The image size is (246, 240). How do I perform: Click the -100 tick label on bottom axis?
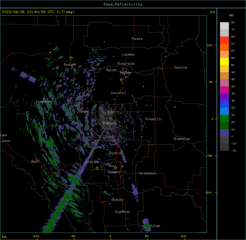coord(36,236)
